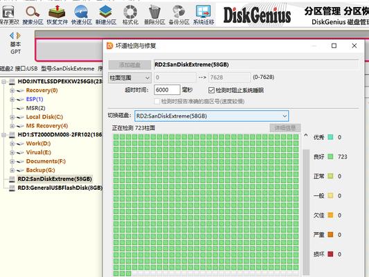Expand the Recovery(0) partition node
The image size is (369, 277).
click(x=12, y=91)
